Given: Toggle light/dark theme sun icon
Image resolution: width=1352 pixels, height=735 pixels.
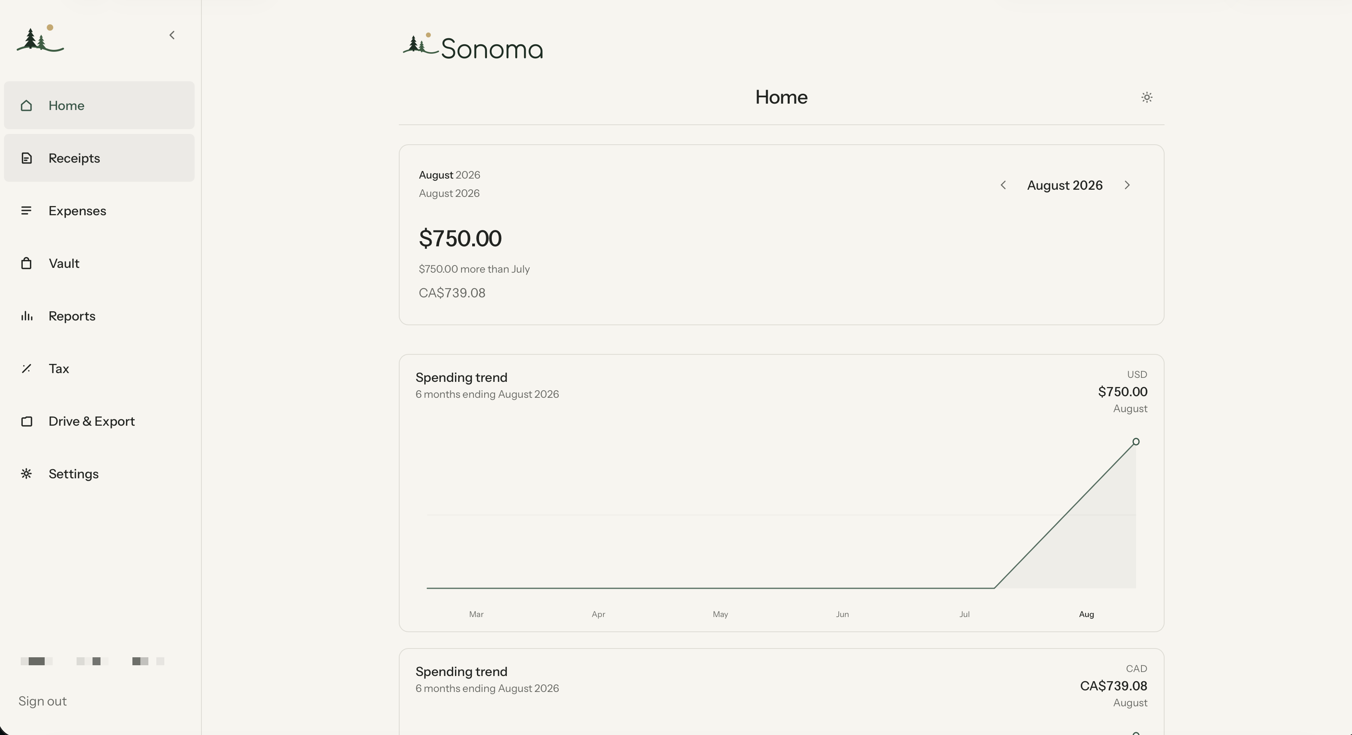Looking at the screenshot, I should click(x=1147, y=97).
